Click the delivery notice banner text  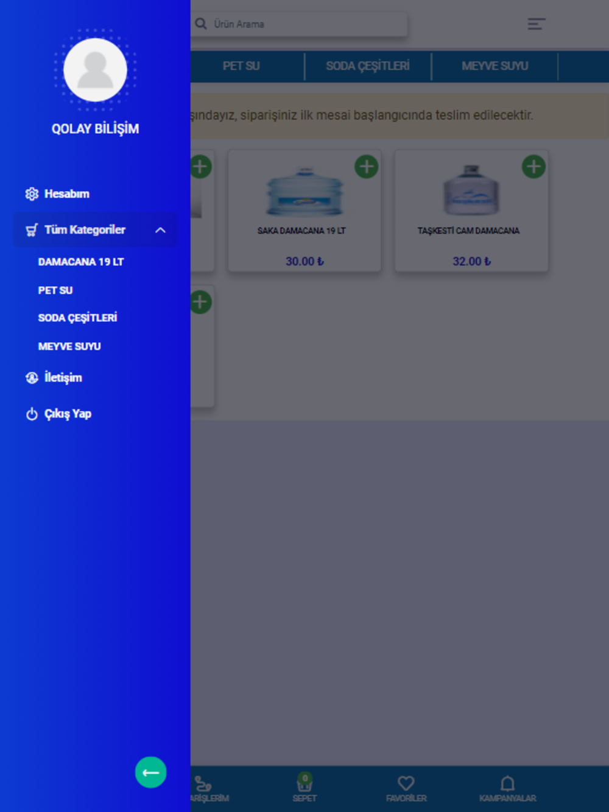pyautogui.click(x=362, y=115)
